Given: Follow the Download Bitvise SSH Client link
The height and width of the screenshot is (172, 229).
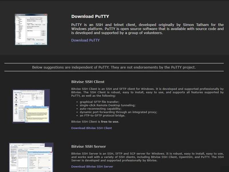Looking at the screenshot, I should click(92, 128).
